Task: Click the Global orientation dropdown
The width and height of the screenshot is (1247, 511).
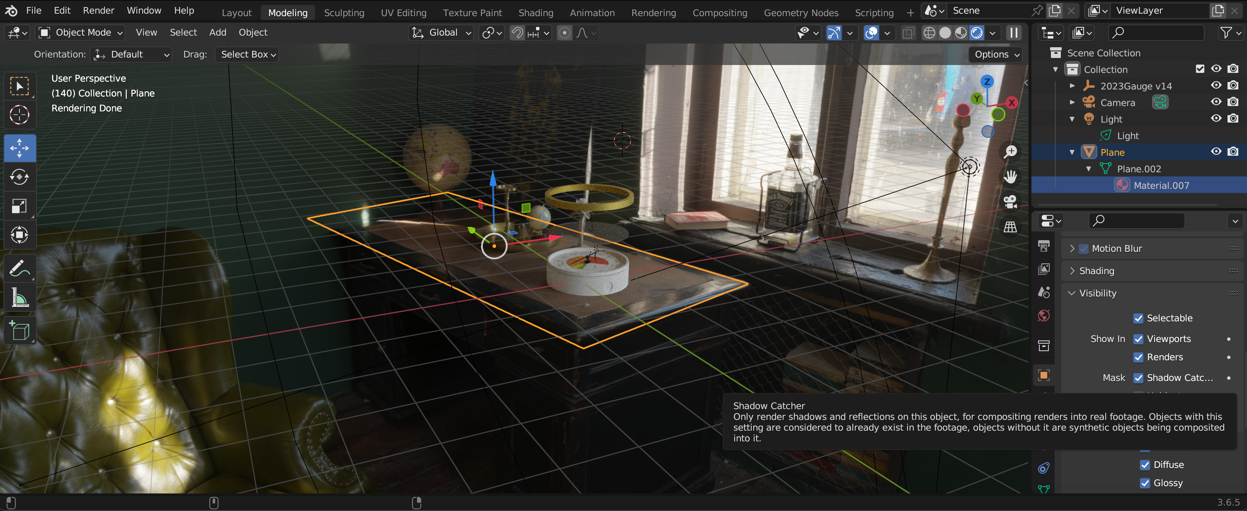Action: click(x=441, y=33)
